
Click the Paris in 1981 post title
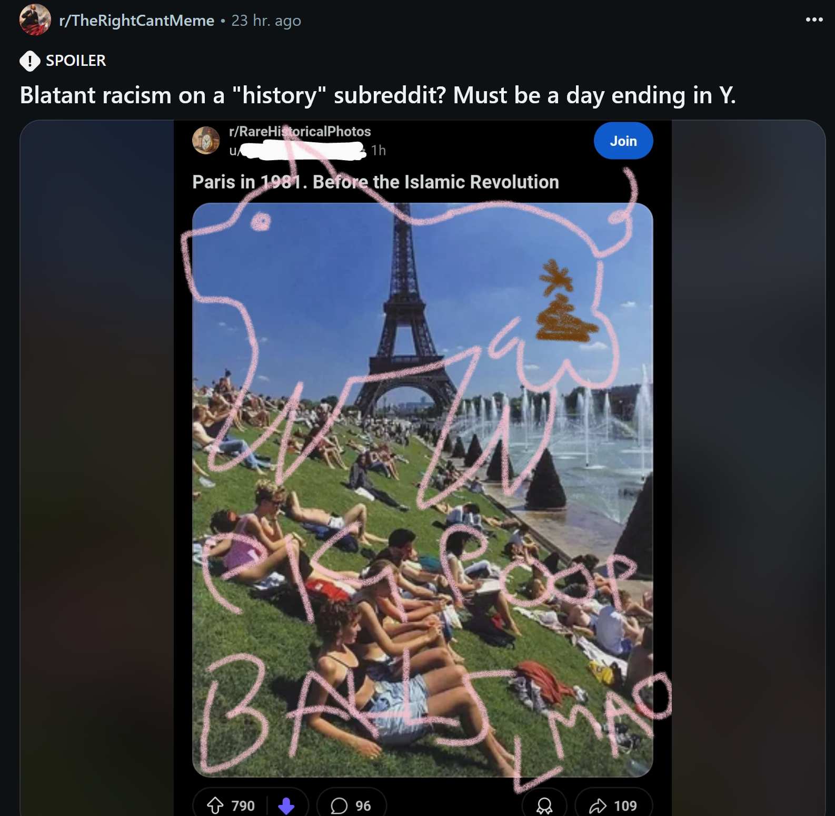tap(375, 182)
